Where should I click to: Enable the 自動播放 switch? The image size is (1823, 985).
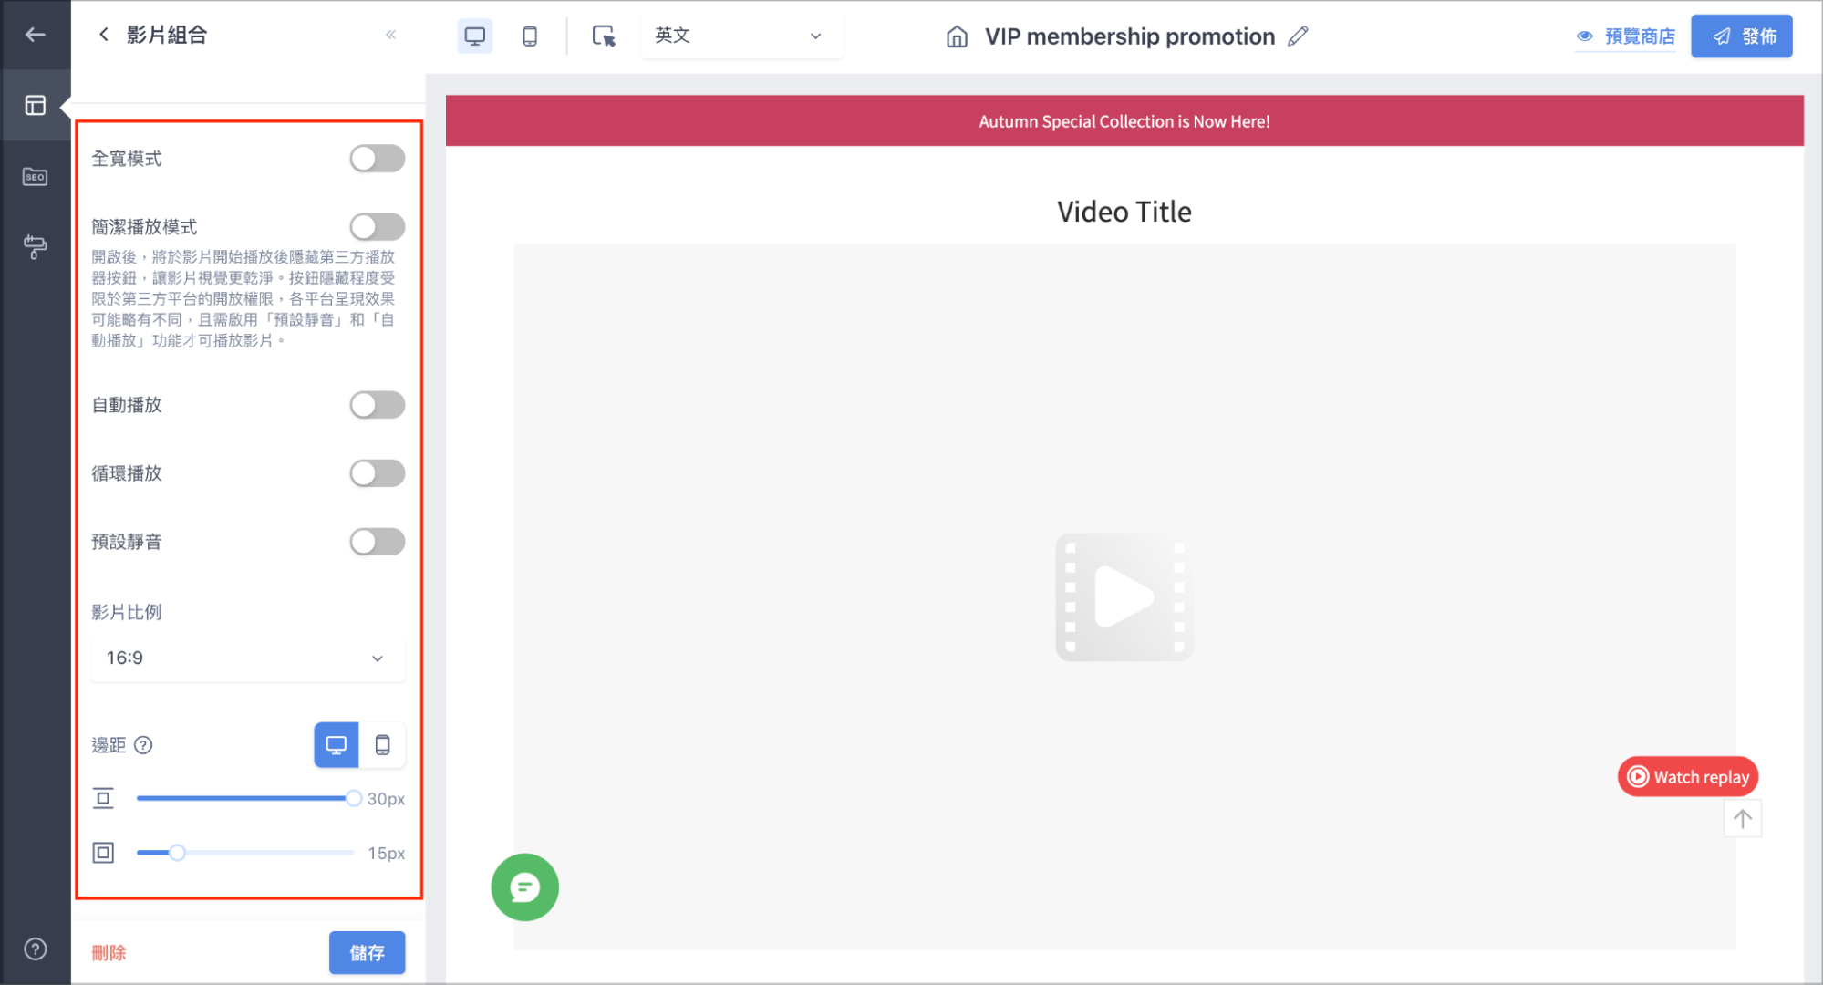click(377, 405)
